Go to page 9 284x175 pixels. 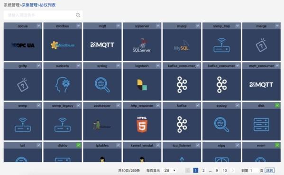(217, 170)
